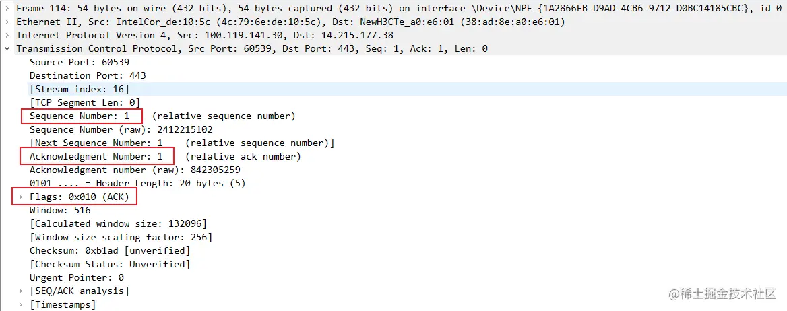787x311 pixels.
Task: Select the Window: 516 field
Action: point(60,210)
